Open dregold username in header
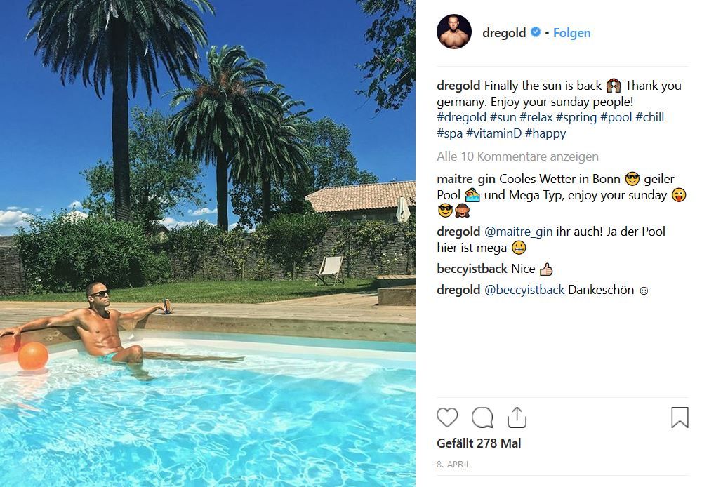 [x=504, y=32]
